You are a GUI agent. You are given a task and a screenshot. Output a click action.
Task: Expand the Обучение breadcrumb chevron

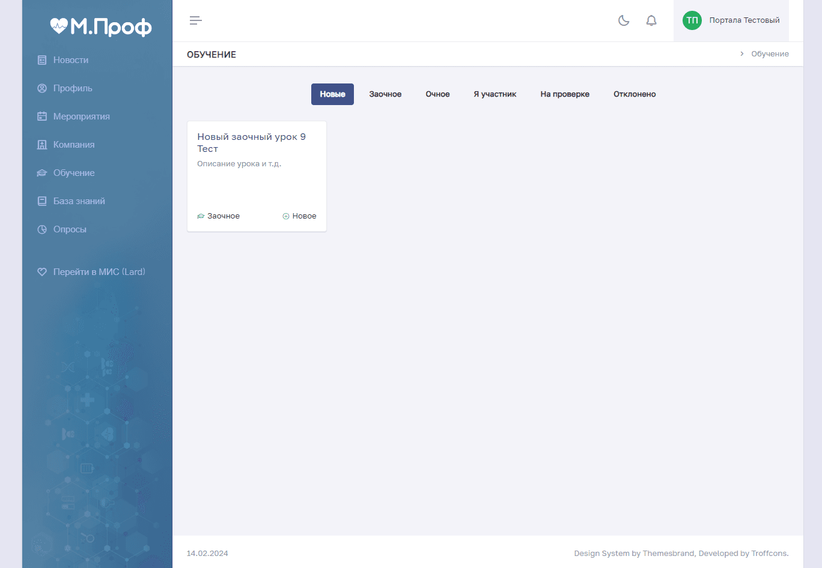coord(741,53)
